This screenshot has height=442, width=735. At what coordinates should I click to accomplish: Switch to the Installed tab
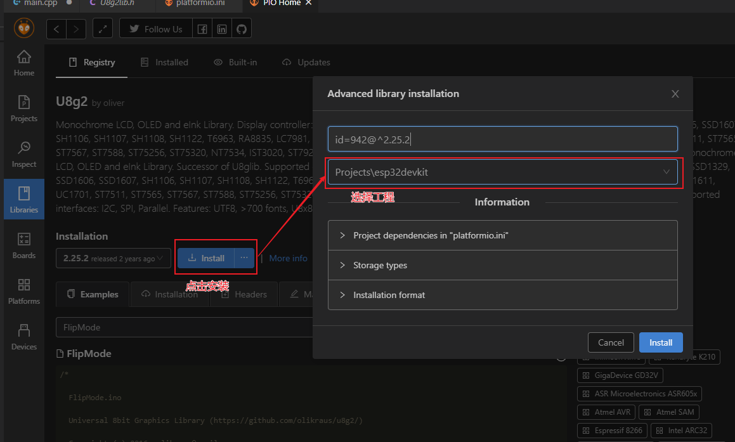pos(164,62)
